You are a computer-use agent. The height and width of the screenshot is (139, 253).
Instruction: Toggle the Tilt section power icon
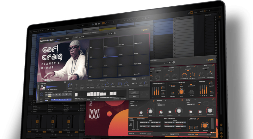click(213, 65)
